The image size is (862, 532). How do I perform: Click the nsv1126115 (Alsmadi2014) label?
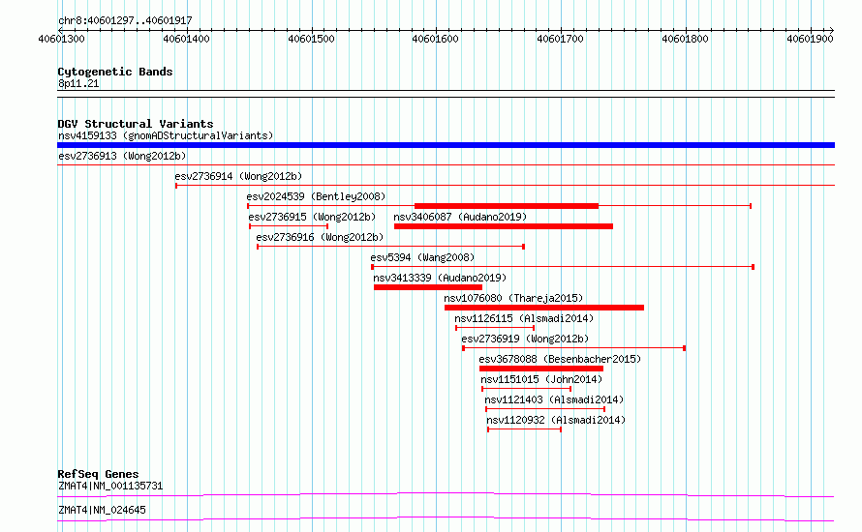coord(524,318)
